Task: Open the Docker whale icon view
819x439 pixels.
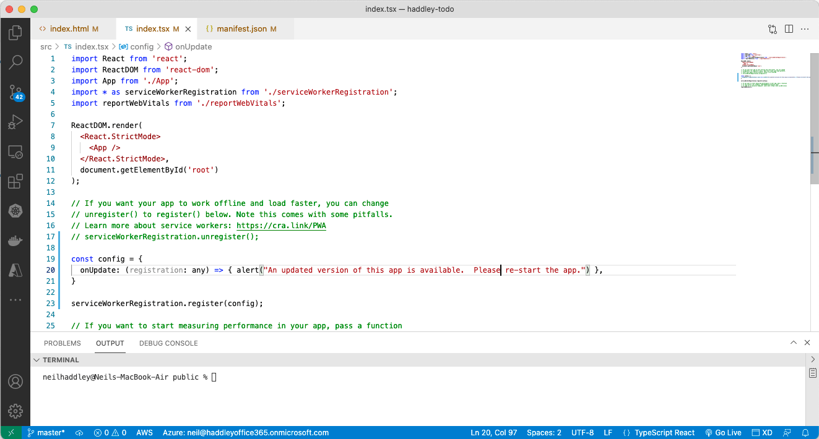Action: point(15,241)
